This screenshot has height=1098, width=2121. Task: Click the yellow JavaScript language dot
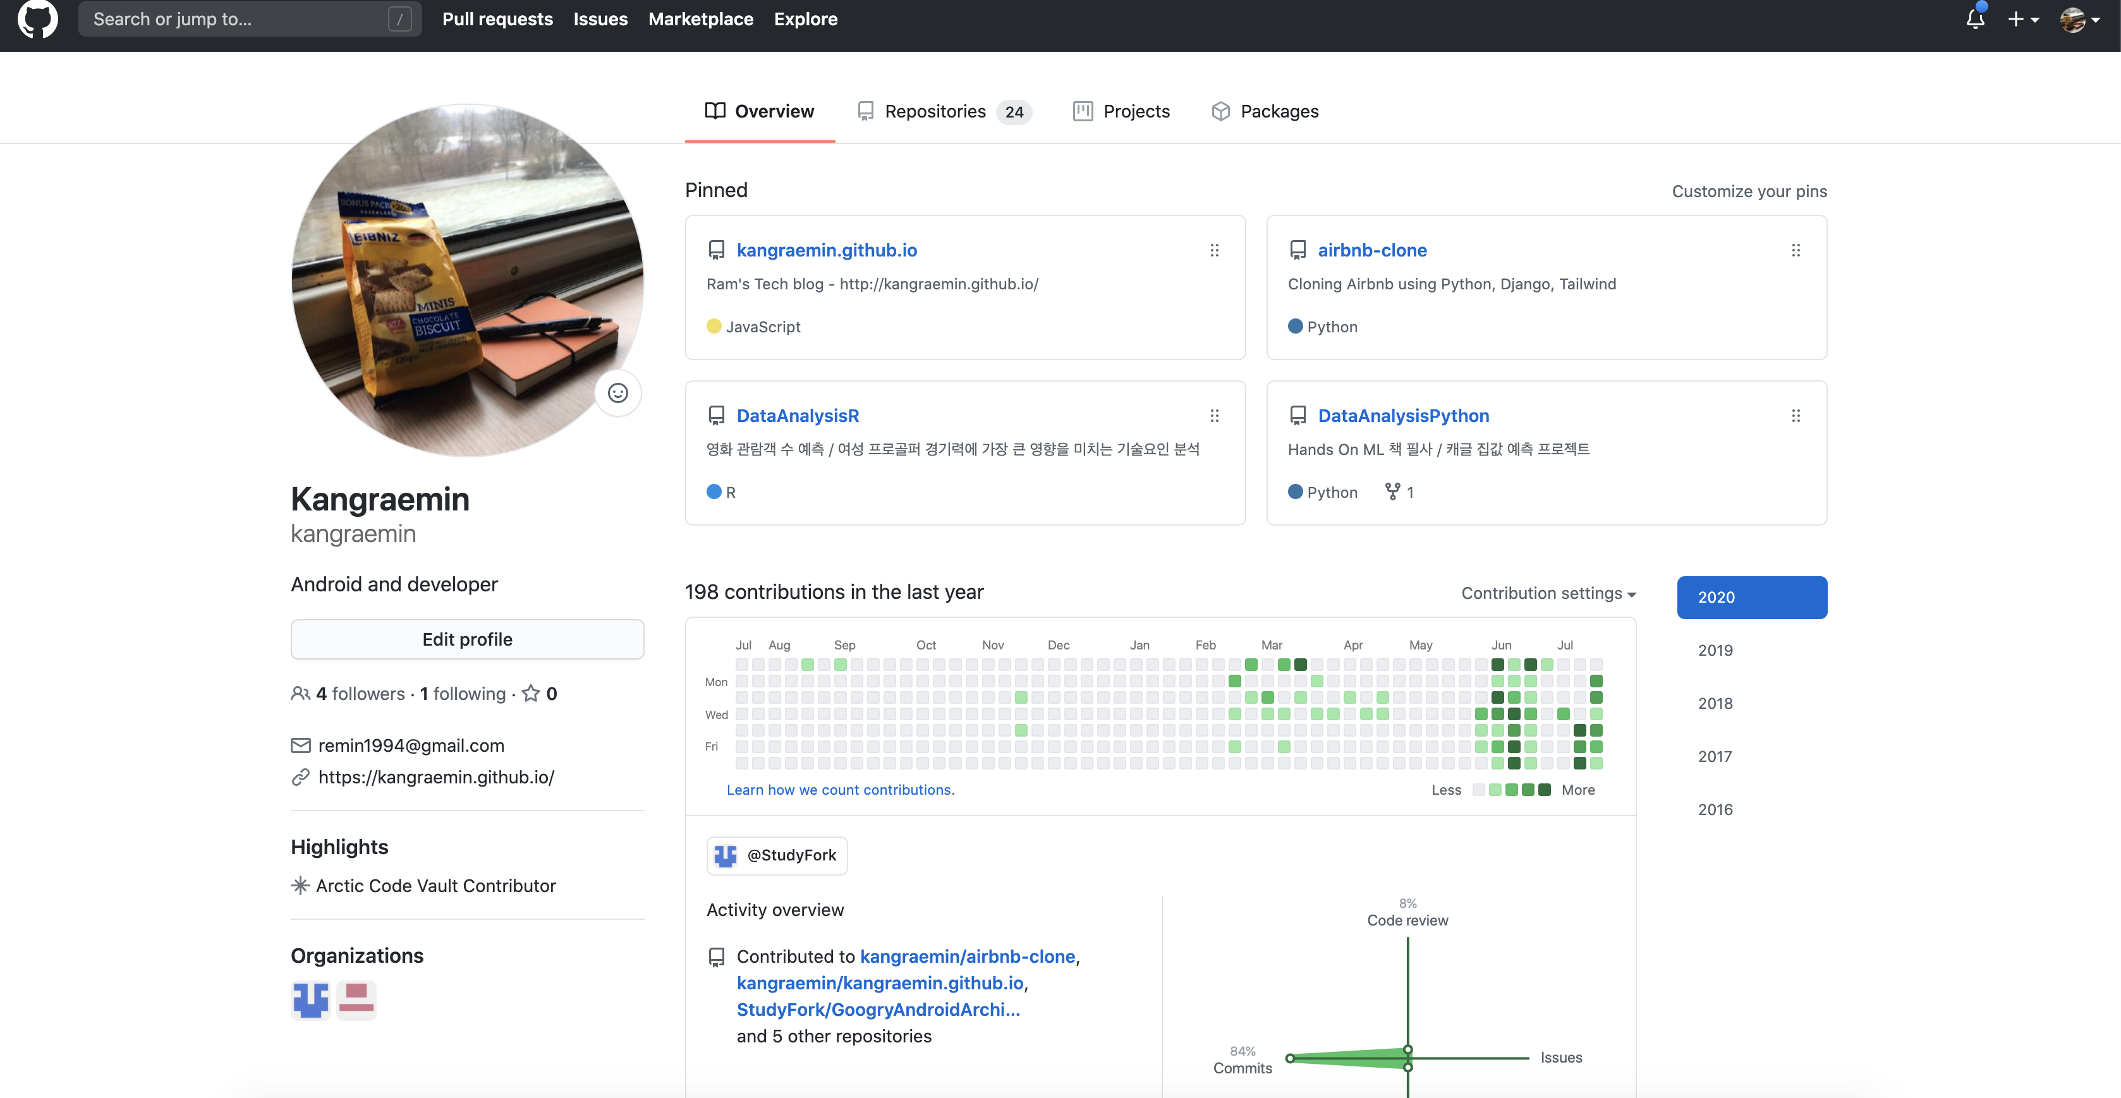[714, 326]
